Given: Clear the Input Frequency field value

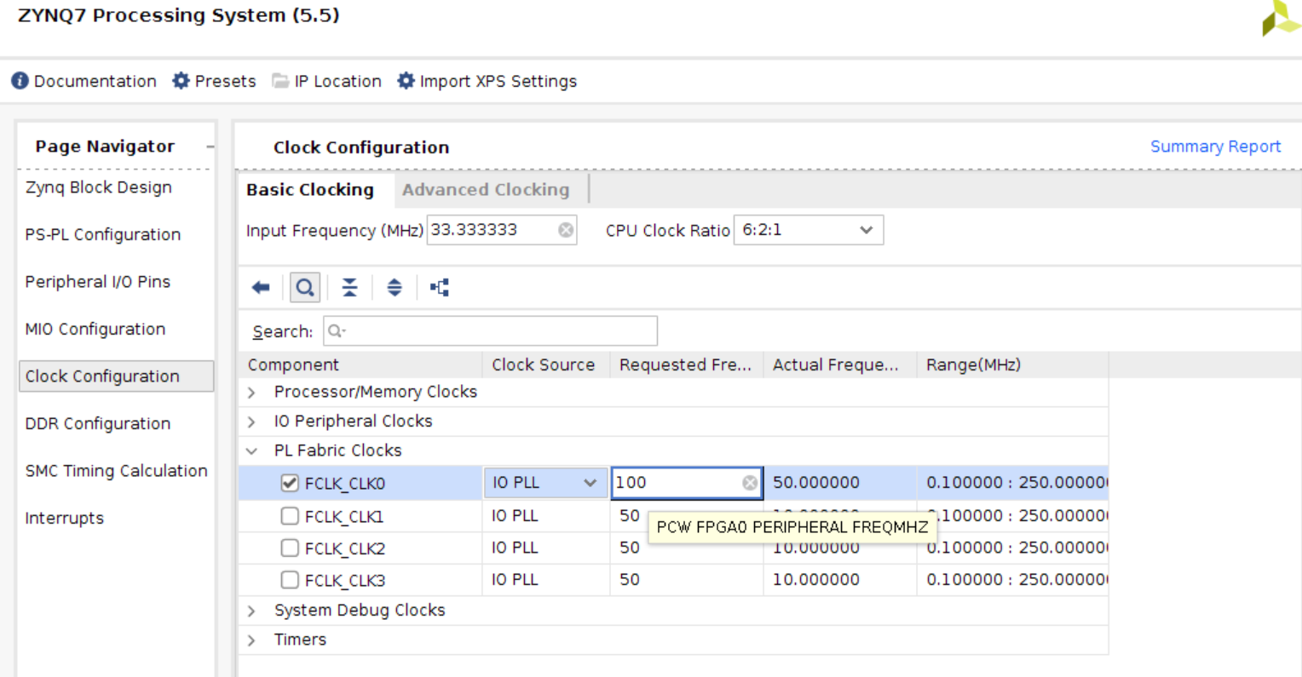Looking at the screenshot, I should click(564, 230).
